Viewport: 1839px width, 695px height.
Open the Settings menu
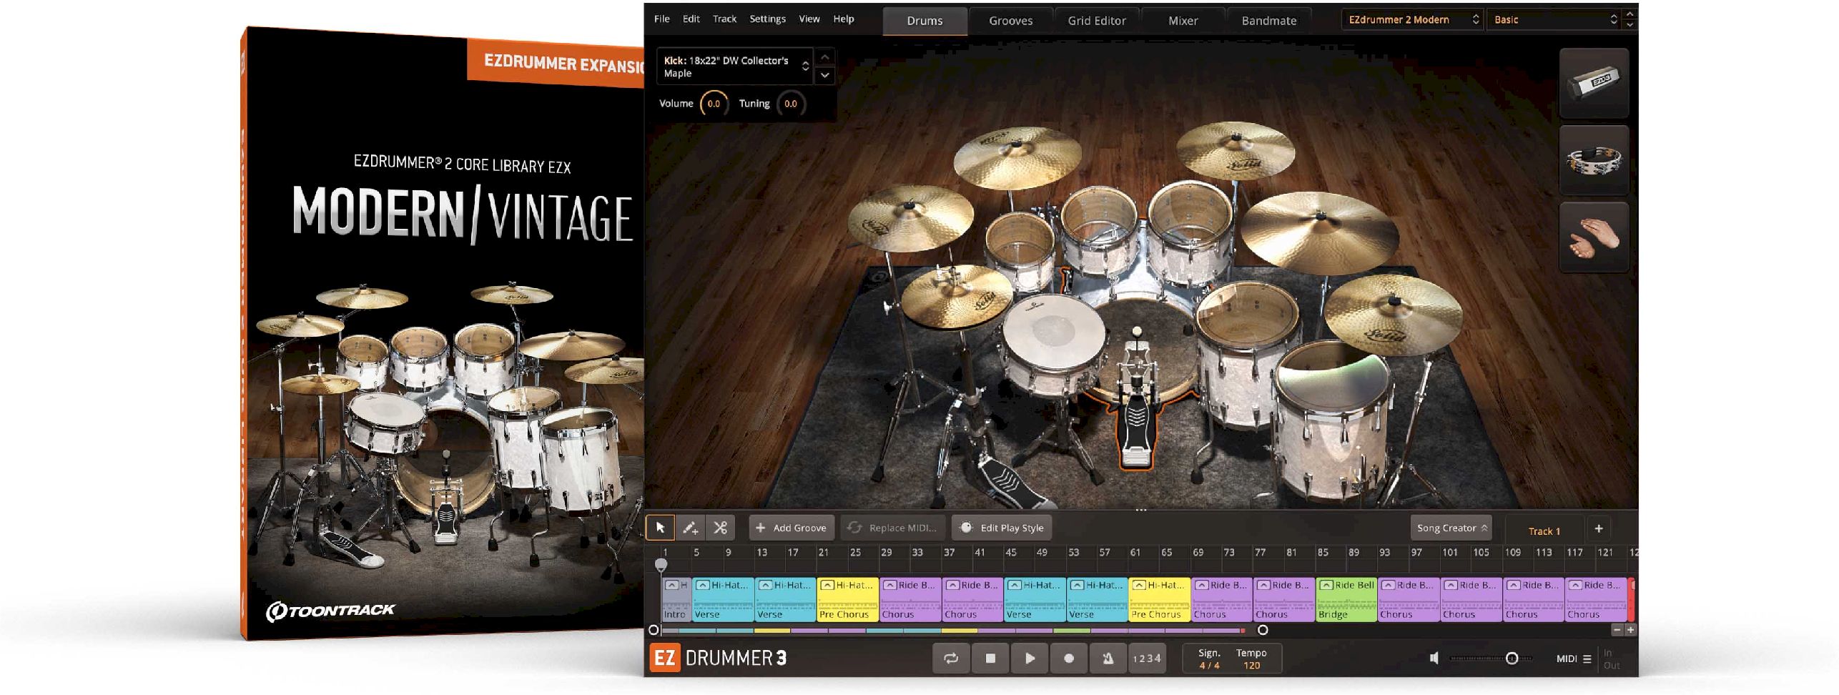pos(767,19)
